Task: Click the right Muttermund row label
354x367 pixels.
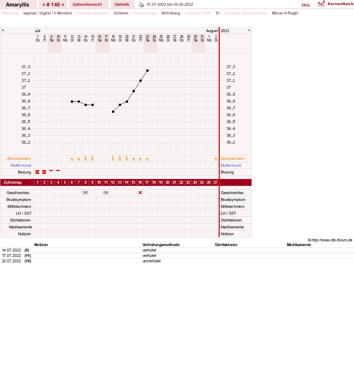Action: [231, 165]
